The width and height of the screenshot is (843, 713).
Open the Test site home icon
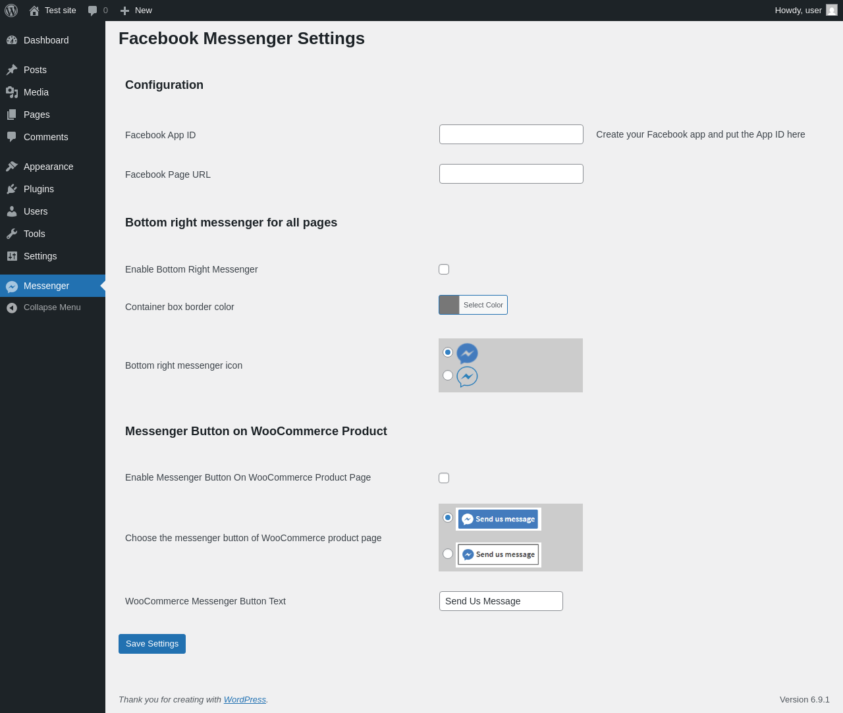click(x=34, y=11)
